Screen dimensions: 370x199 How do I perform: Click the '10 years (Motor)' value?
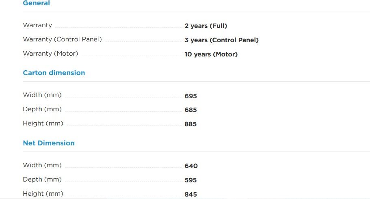coord(211,54)
